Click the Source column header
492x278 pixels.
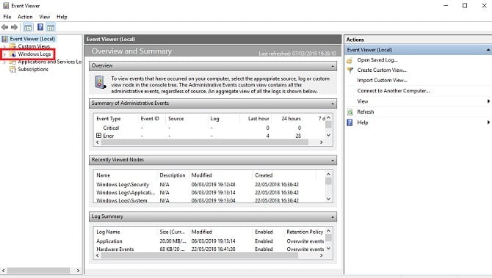(x=176, y=119)
